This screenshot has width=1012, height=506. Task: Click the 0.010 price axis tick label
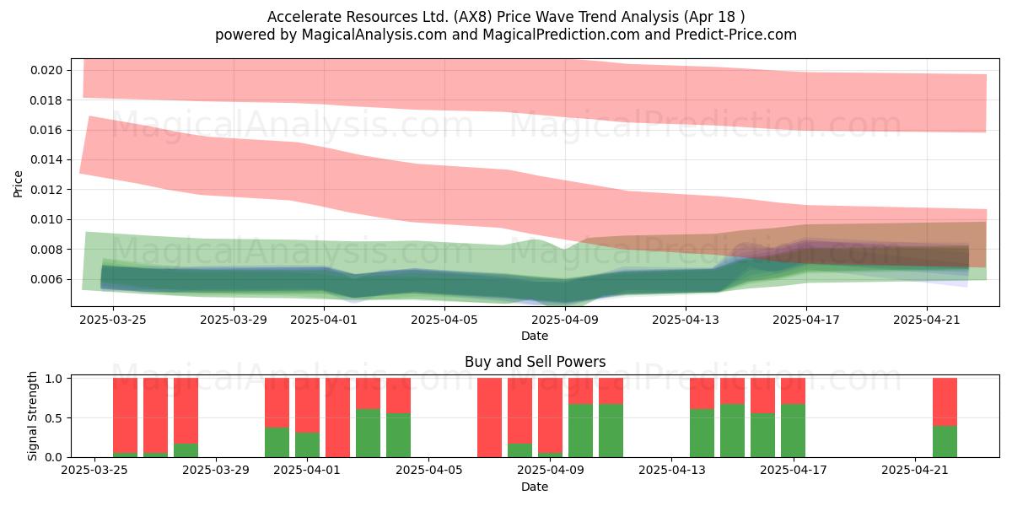47,219
